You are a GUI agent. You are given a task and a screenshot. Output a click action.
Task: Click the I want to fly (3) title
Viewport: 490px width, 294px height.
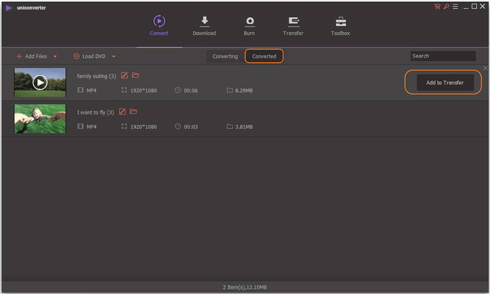point(95,113)
